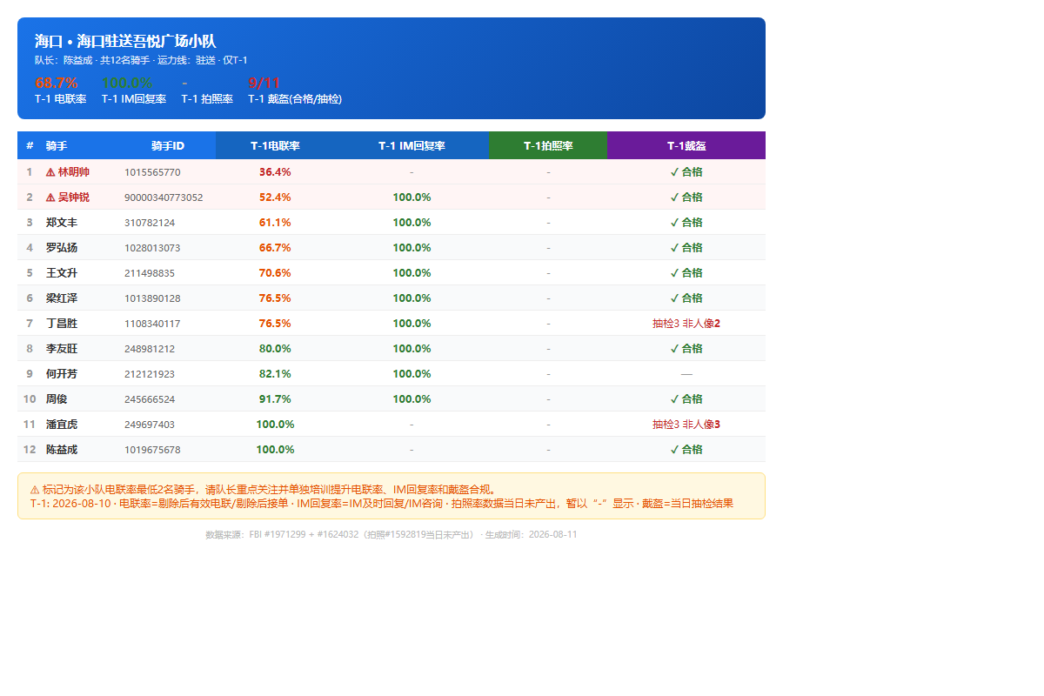Click rider ID 248981212
Screen dimensions: 1044x696
[x=150, y=349]
